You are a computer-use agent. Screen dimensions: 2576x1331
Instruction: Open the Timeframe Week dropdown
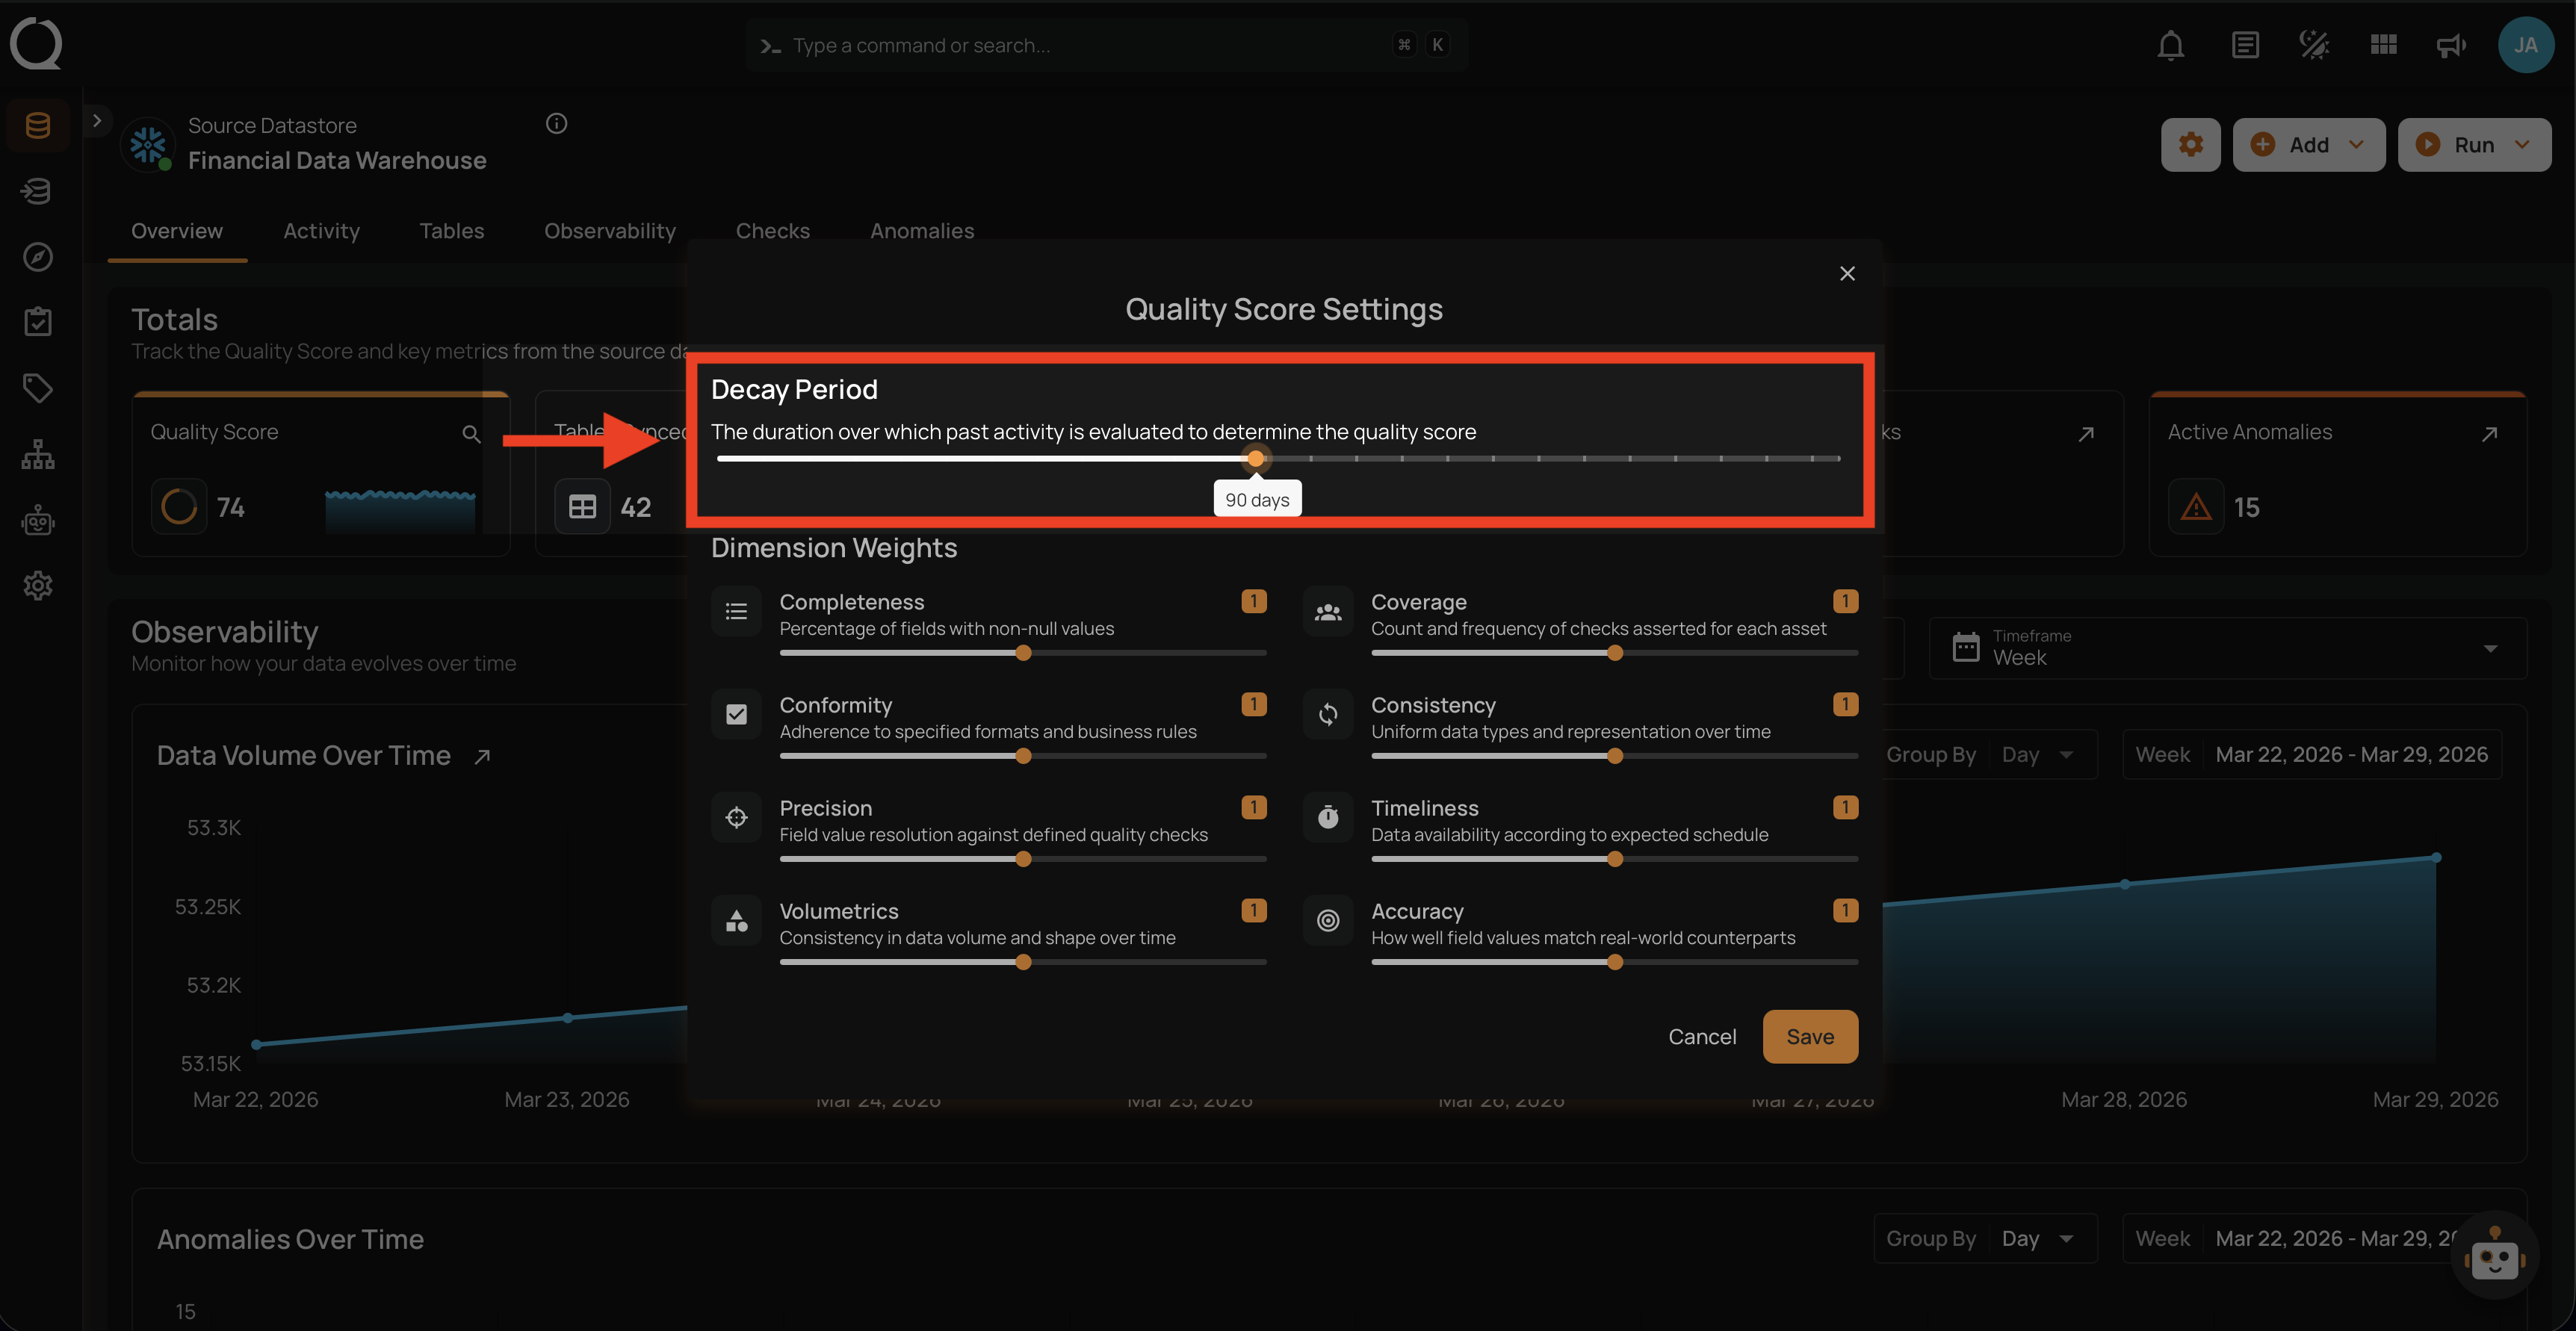coord(2226,648)
